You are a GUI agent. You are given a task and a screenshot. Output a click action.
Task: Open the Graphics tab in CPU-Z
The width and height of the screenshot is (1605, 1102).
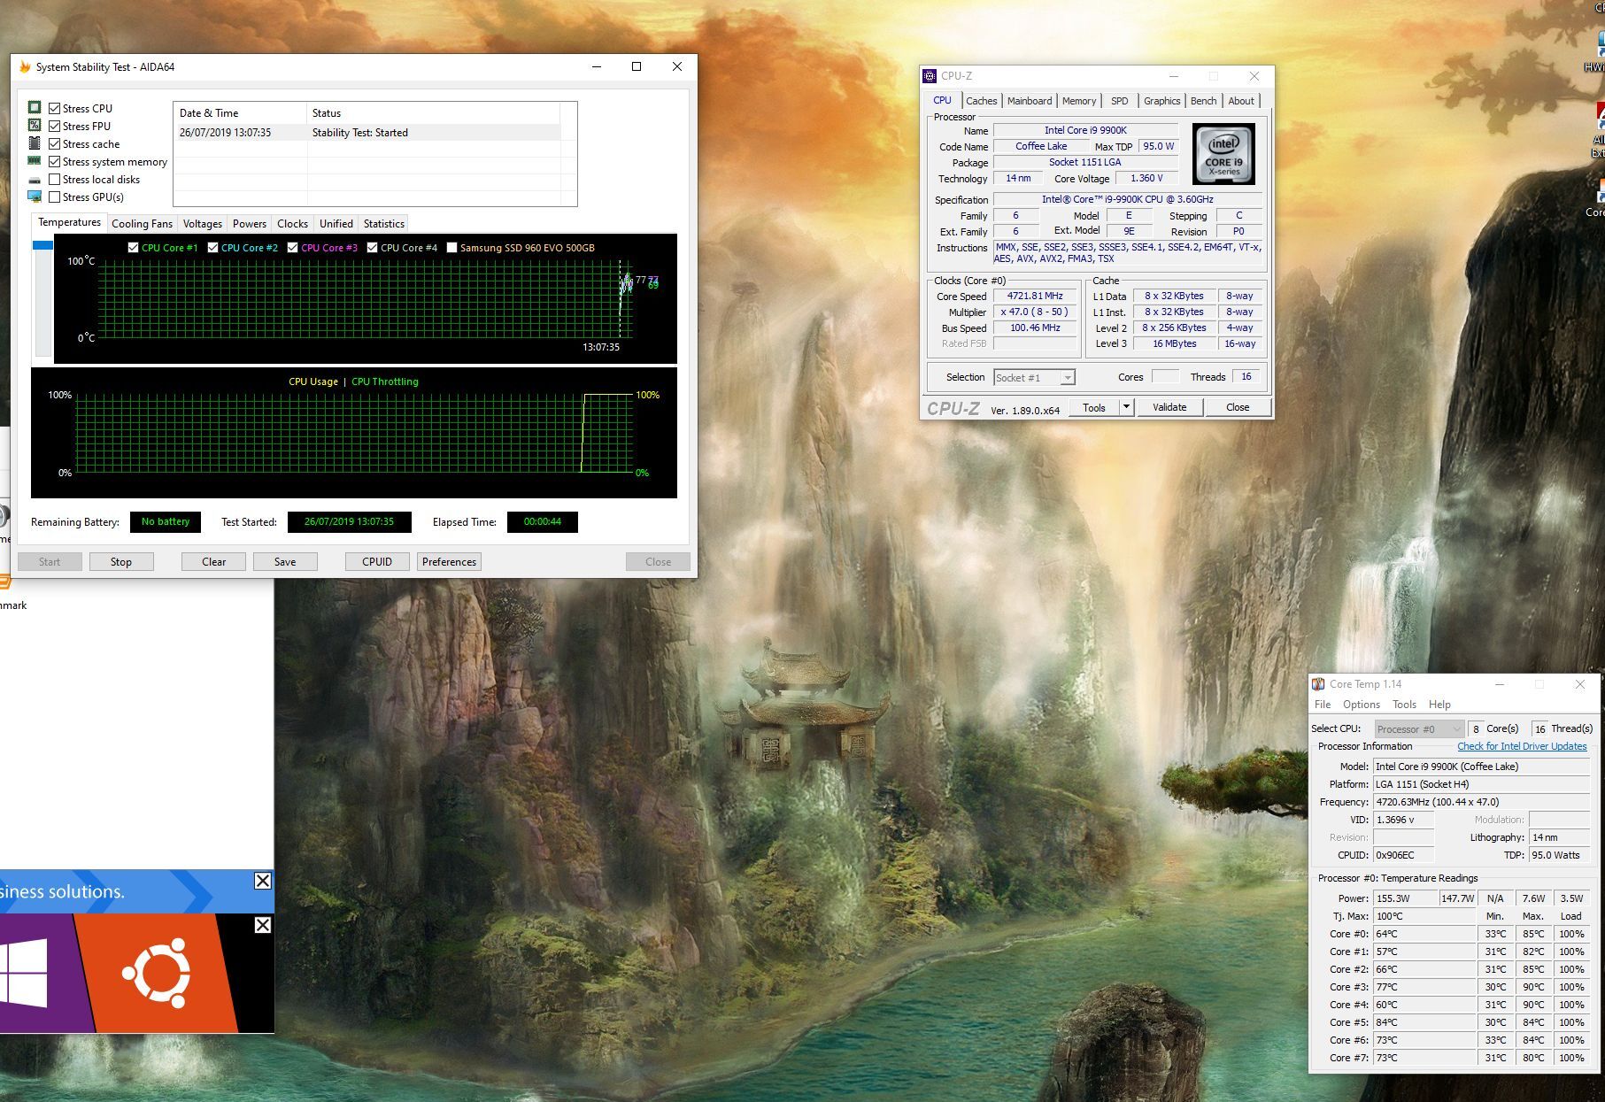point(1161,101)
